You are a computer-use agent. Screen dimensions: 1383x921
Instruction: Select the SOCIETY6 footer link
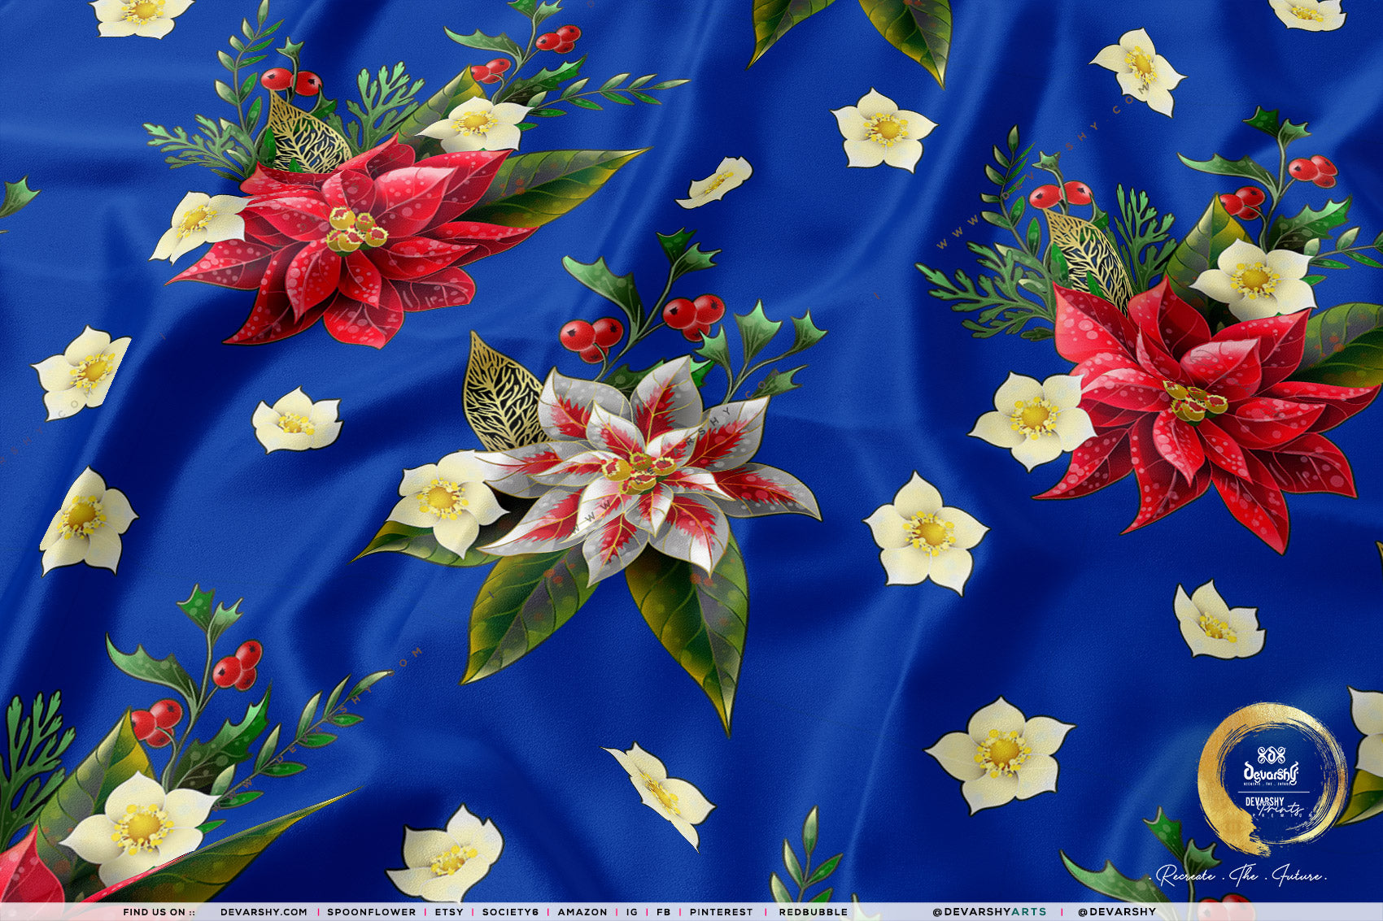(x=510, y=912)
